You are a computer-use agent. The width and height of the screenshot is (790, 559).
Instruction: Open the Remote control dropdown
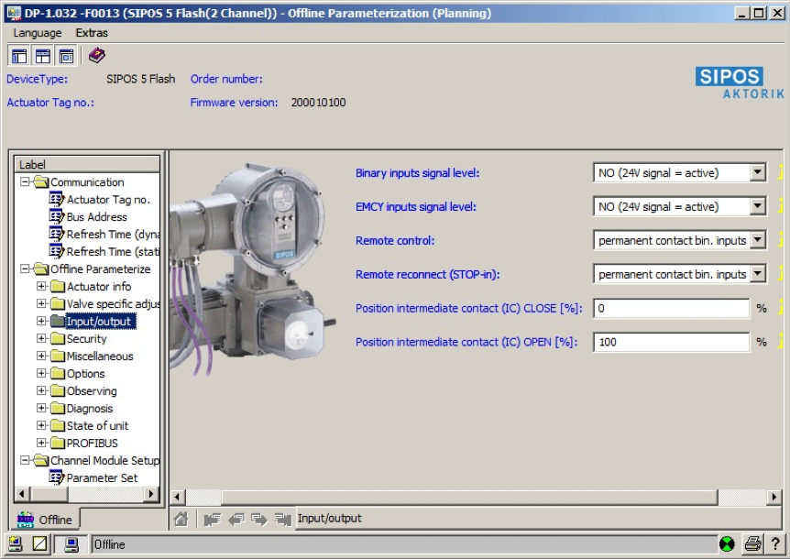(757, 240)
